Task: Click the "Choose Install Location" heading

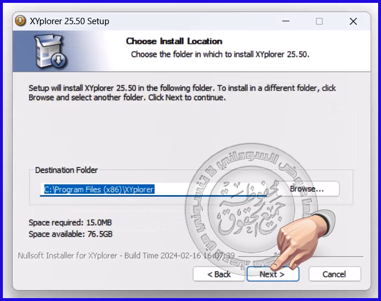Action: click(173, 41)
